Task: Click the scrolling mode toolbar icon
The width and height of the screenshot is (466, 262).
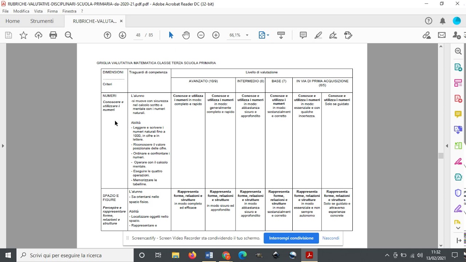Action: 281,35
